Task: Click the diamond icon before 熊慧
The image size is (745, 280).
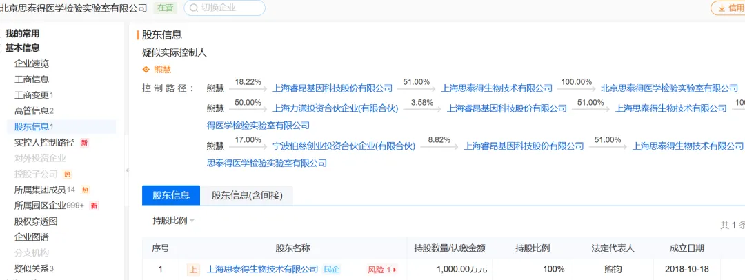Action: click(146, 70)
